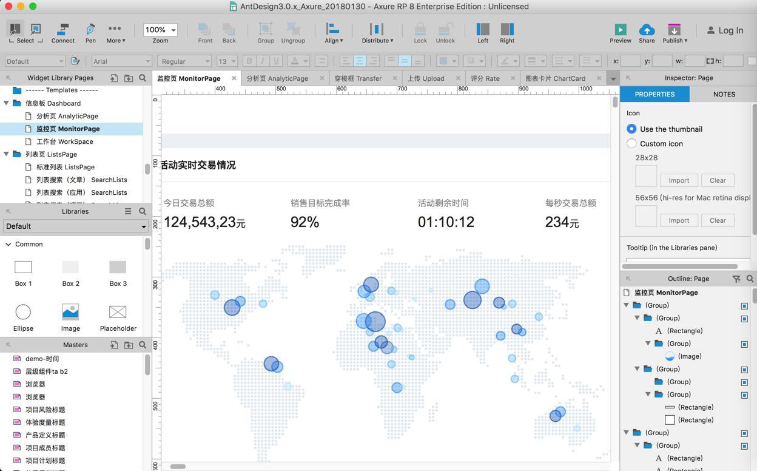
Task: Click the Preview play icon
Action: point(620,29)
